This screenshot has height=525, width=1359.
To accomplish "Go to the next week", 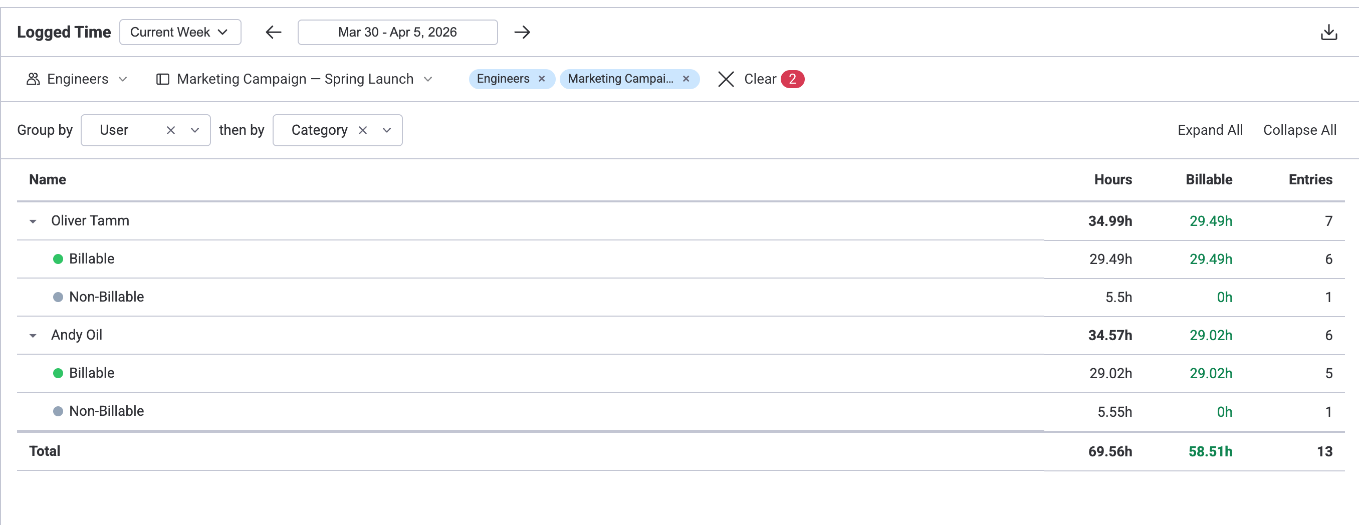I will 522,32.
